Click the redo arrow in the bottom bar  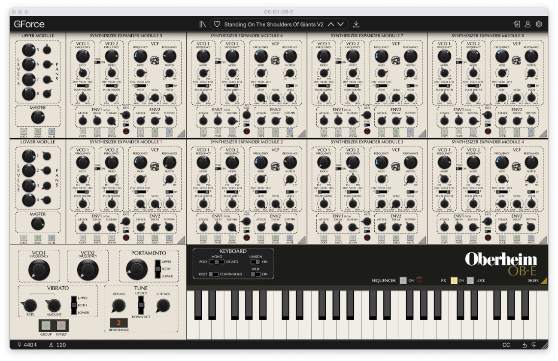coord(534,345)
